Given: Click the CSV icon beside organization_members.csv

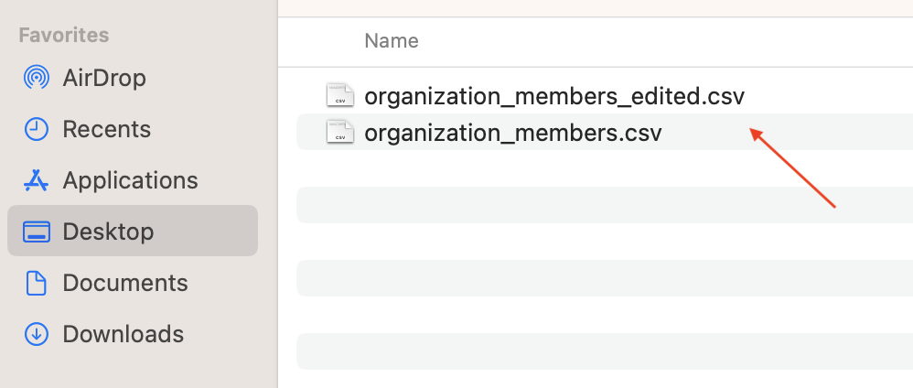Looking at the screenshot, I should (339, 133).
